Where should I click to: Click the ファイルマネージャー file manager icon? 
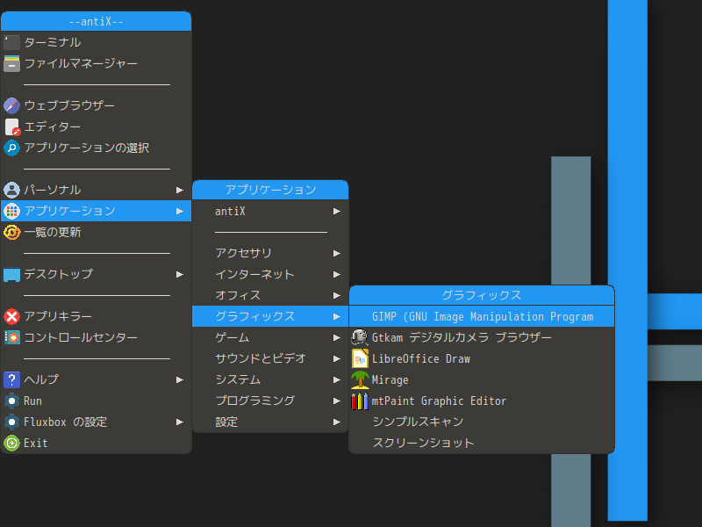click(x=11, y=63)
